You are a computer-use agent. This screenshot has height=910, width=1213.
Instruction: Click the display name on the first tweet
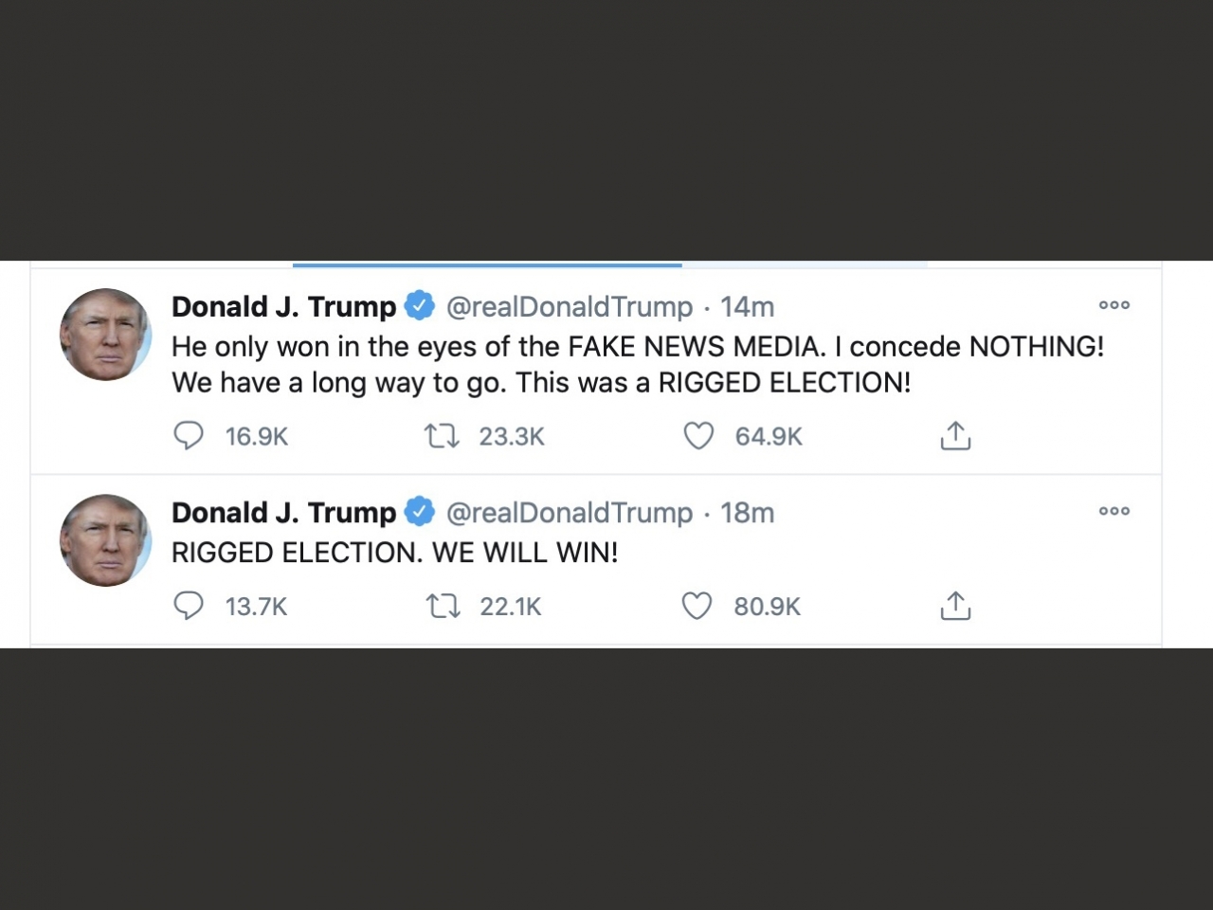[x=283, y=307]
